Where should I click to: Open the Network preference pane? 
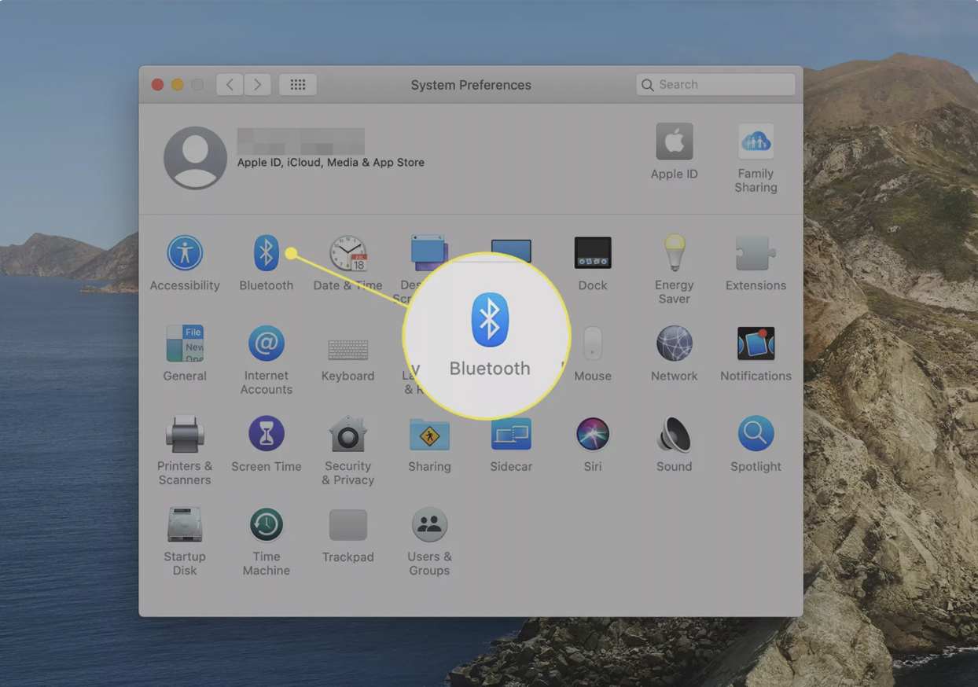[x=674, y=344]
